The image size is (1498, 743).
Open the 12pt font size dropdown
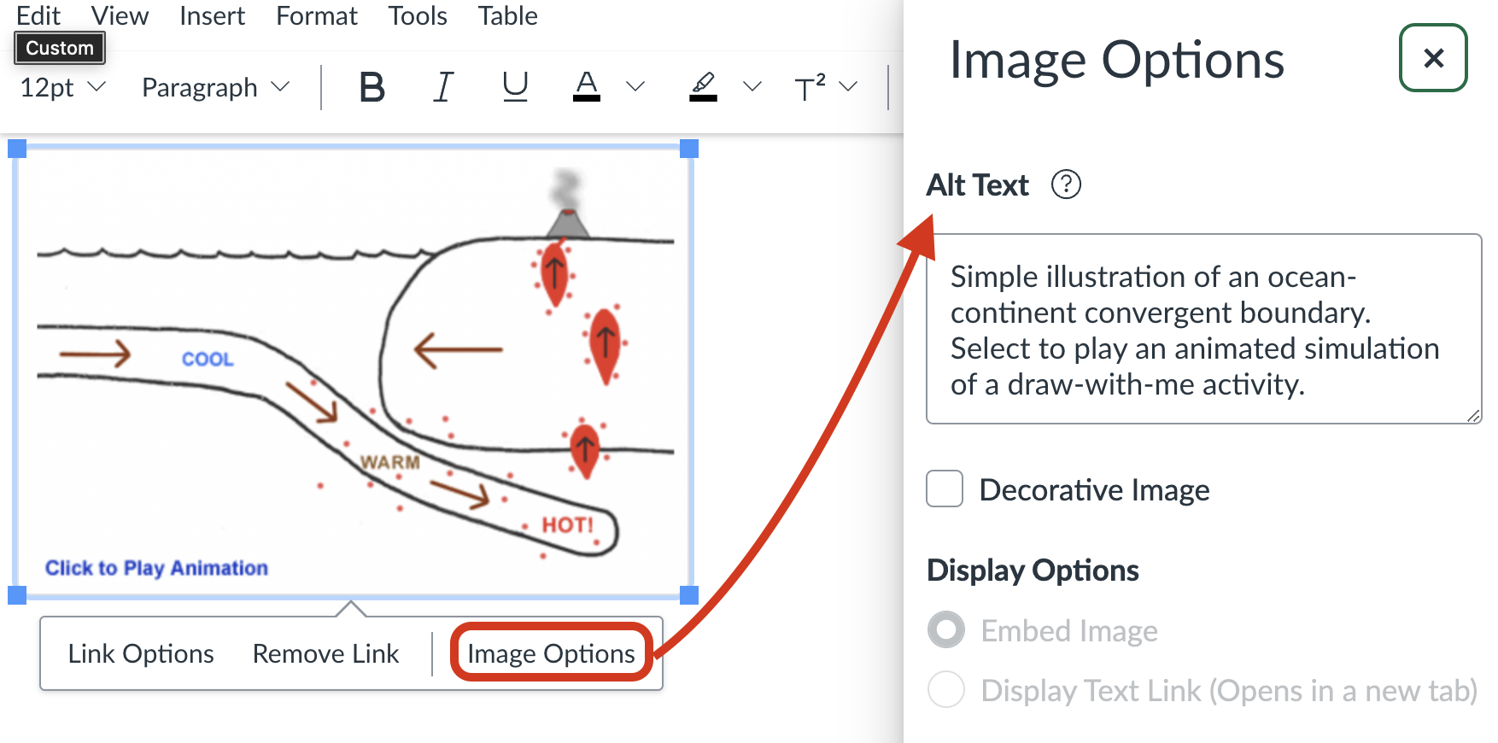point(62,87)
